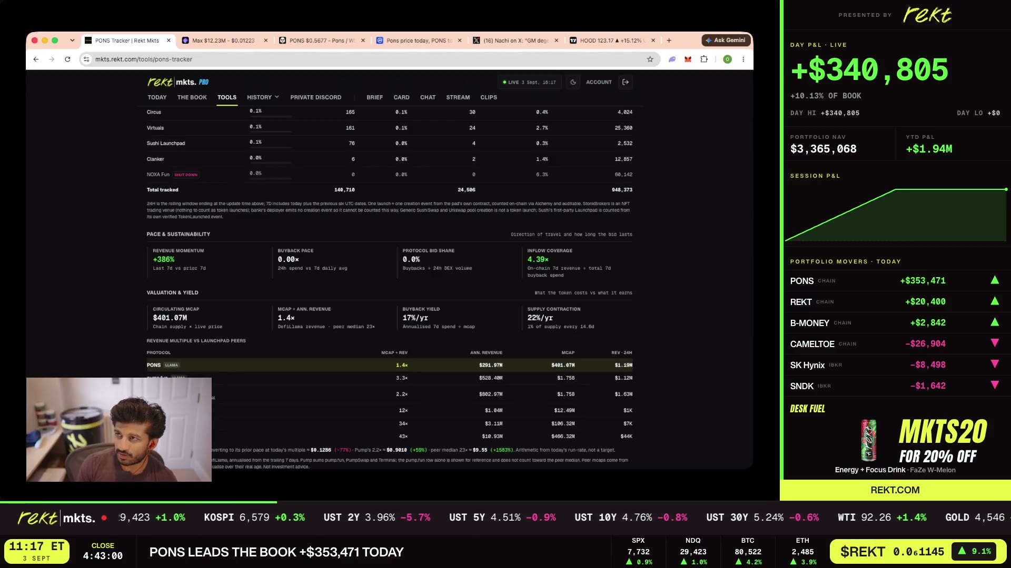Expand the HISTORY dropdown menu
Image resolution: width=1011 pixels, height=568 pixels.
[x=263, y=97]
